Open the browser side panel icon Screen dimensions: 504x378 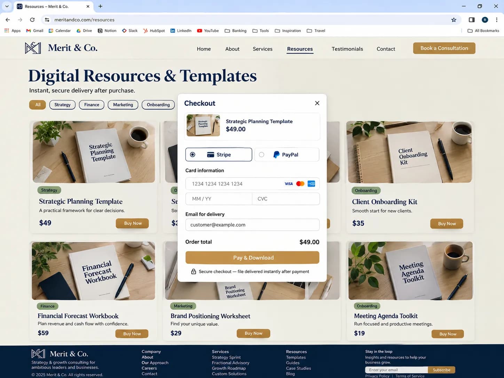pyautogui.click(x=472, y=20)
